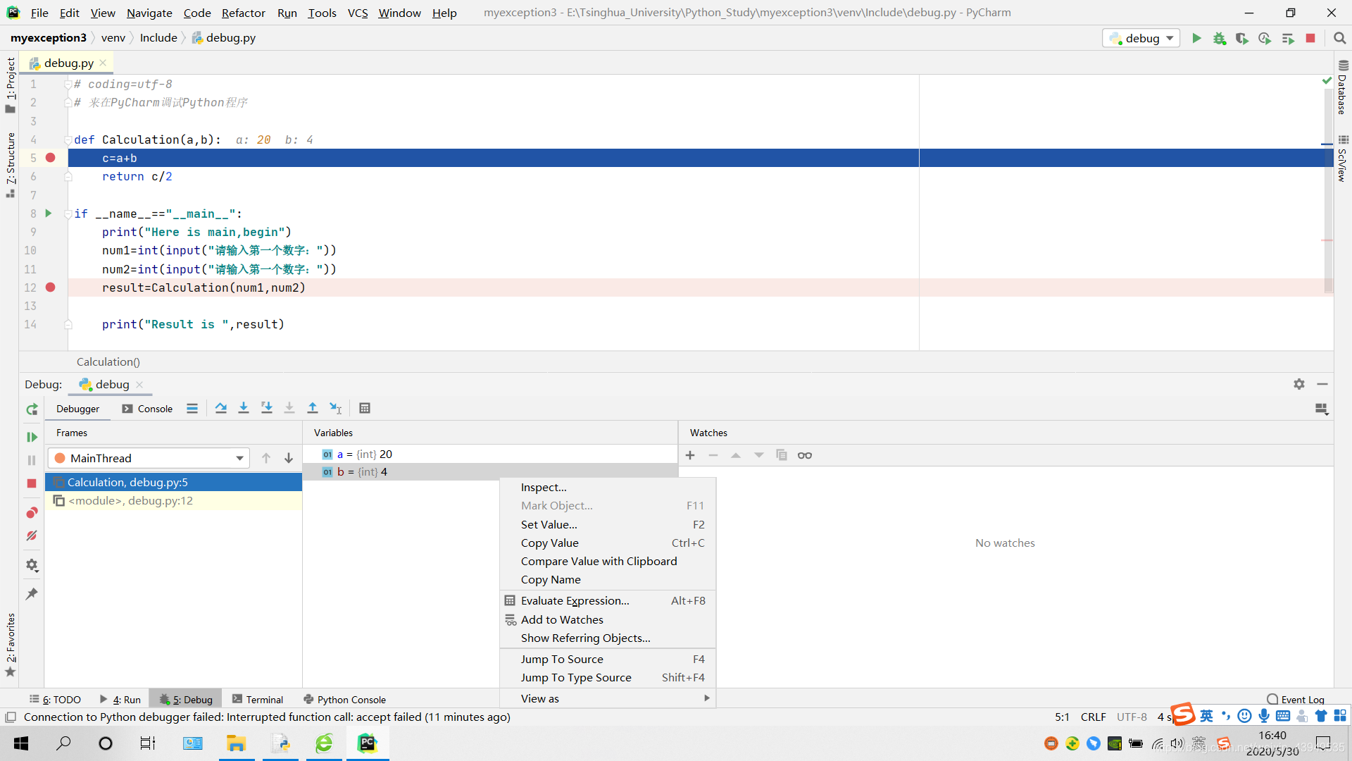This screenshot has height=761, width=1352.
Task: Close the debug.py editor tab
Action: coord(104,63)
